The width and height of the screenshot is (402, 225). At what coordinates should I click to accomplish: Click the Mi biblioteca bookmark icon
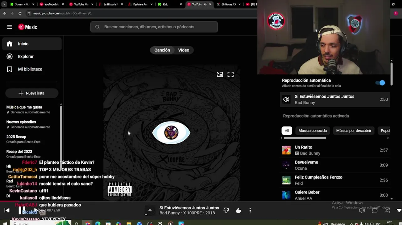pyautogui.click(x=9, y=69)
